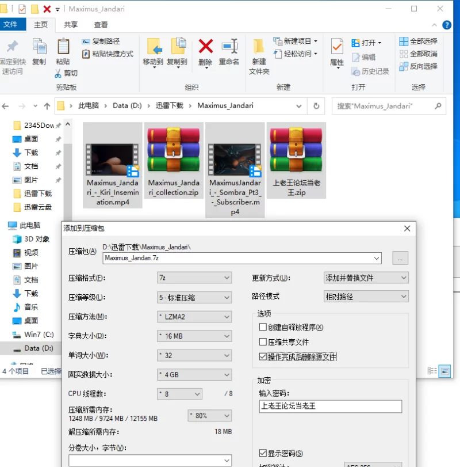The image size is (460, 467).
Task: Open New Item (新建项目) menu
Action: pyautogui.click(x=296, y=41)
